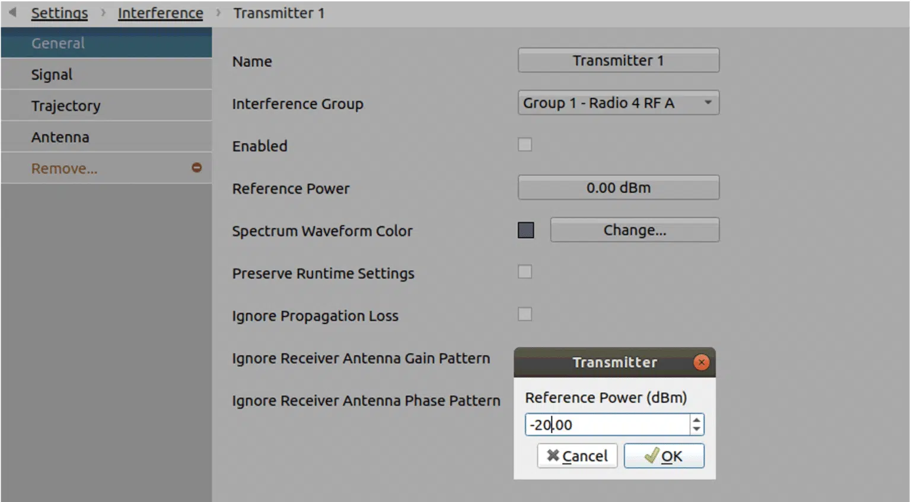Click the Change... color button
911x502 pixels.
[635, 230]
